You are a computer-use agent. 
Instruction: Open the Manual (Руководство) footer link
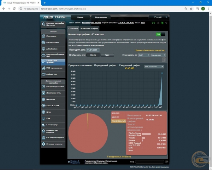pos(90,161)
